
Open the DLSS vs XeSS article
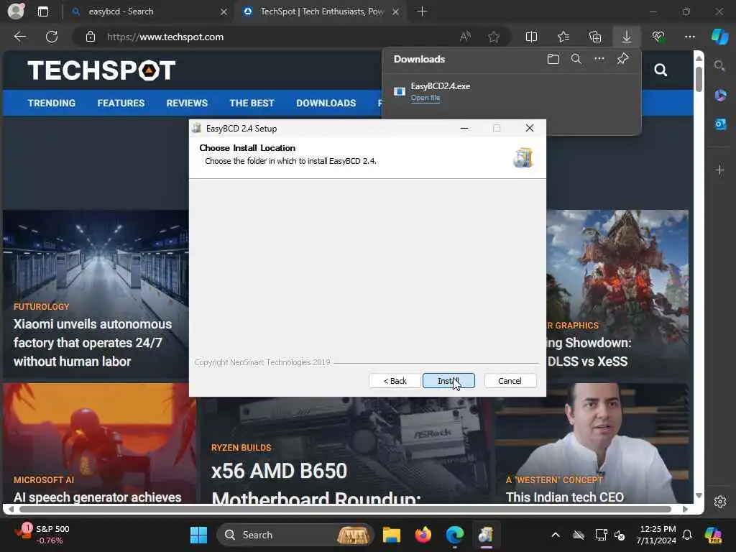tap(589, 352)
